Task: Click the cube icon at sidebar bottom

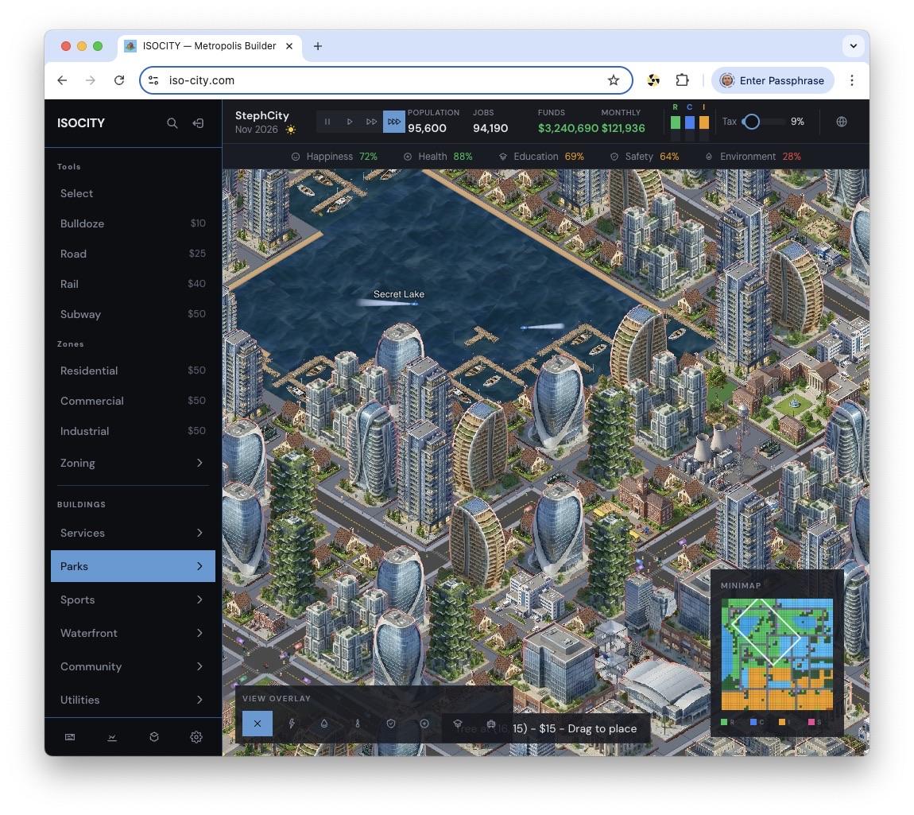Action: pyautogui.click(x=154, y=737)
